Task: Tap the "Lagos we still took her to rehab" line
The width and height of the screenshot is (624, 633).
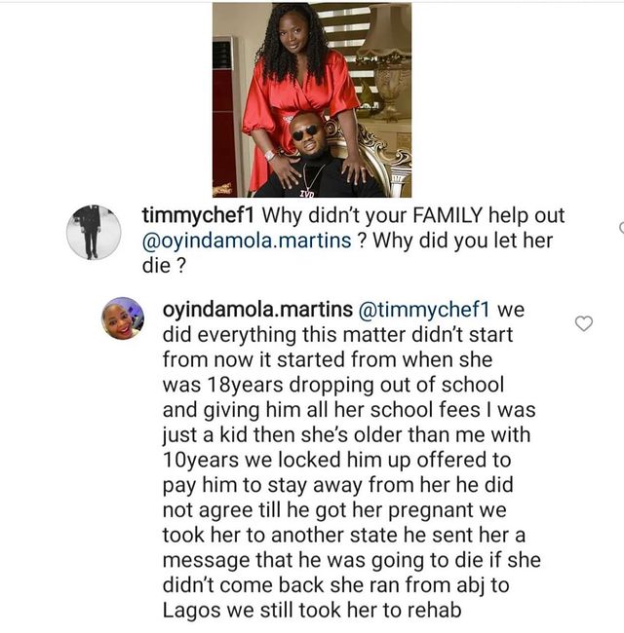Action: (312, 610)
